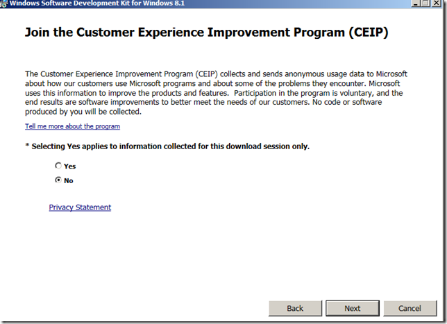This screenshot has height=324, width=447.
Task: Click blank area left of Back button
Action: point(139,308)
